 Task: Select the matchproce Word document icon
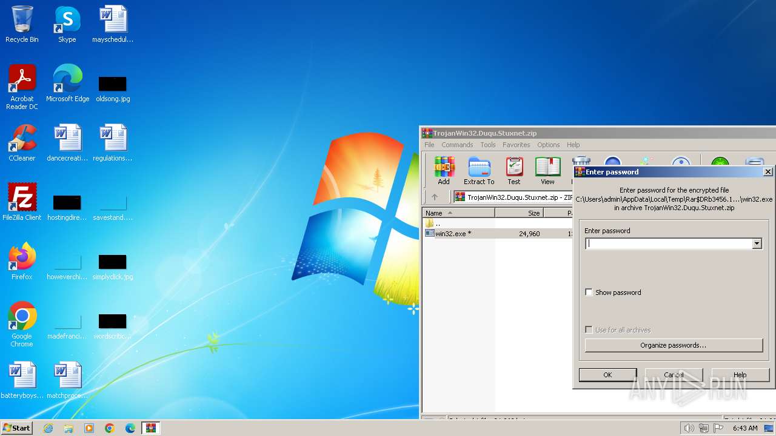(x=67, y=380)
